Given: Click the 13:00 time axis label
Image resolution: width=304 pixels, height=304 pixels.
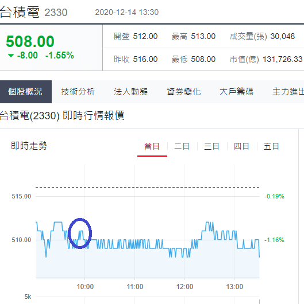Looking at the screenshot, I should 234,287.
